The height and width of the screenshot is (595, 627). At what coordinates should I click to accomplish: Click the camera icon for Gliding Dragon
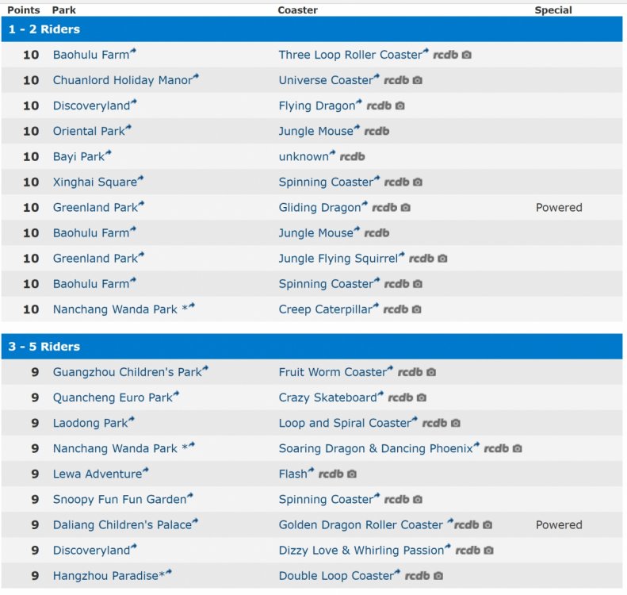click(405, 208)
